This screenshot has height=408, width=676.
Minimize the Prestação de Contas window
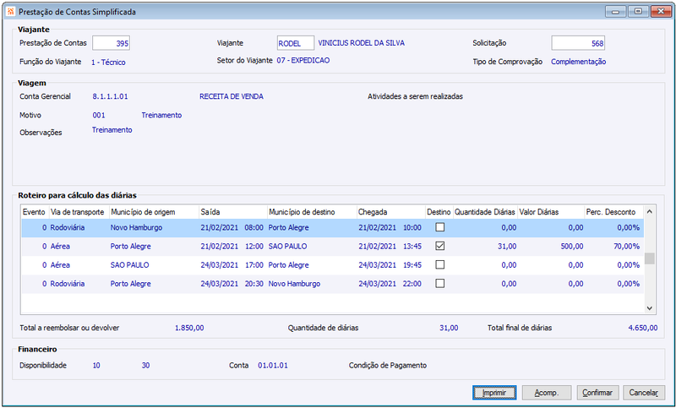click(616, 12)
